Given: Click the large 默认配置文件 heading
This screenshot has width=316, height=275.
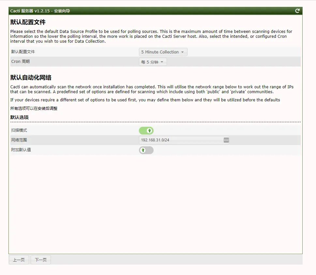Looking at the screenshot, I should click(x=28, y=22).
